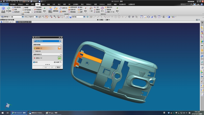Click the NX 12.0.2.9 taskbar button
204x115 pixels.
click(x=19, y=113)
